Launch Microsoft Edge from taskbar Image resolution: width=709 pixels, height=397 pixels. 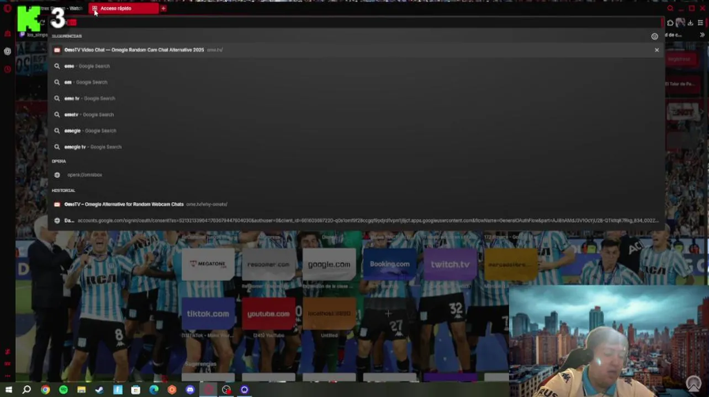(154, 390)
